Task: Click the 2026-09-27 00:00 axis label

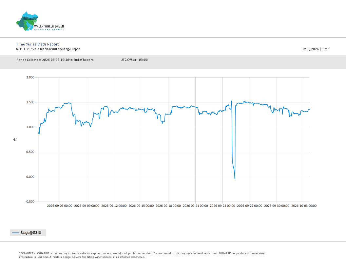Action: pos(250,206)
